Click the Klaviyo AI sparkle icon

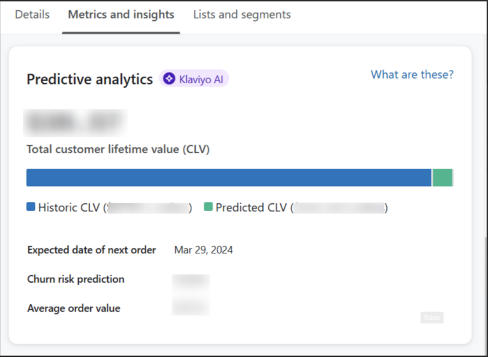[x=169, y=78]
